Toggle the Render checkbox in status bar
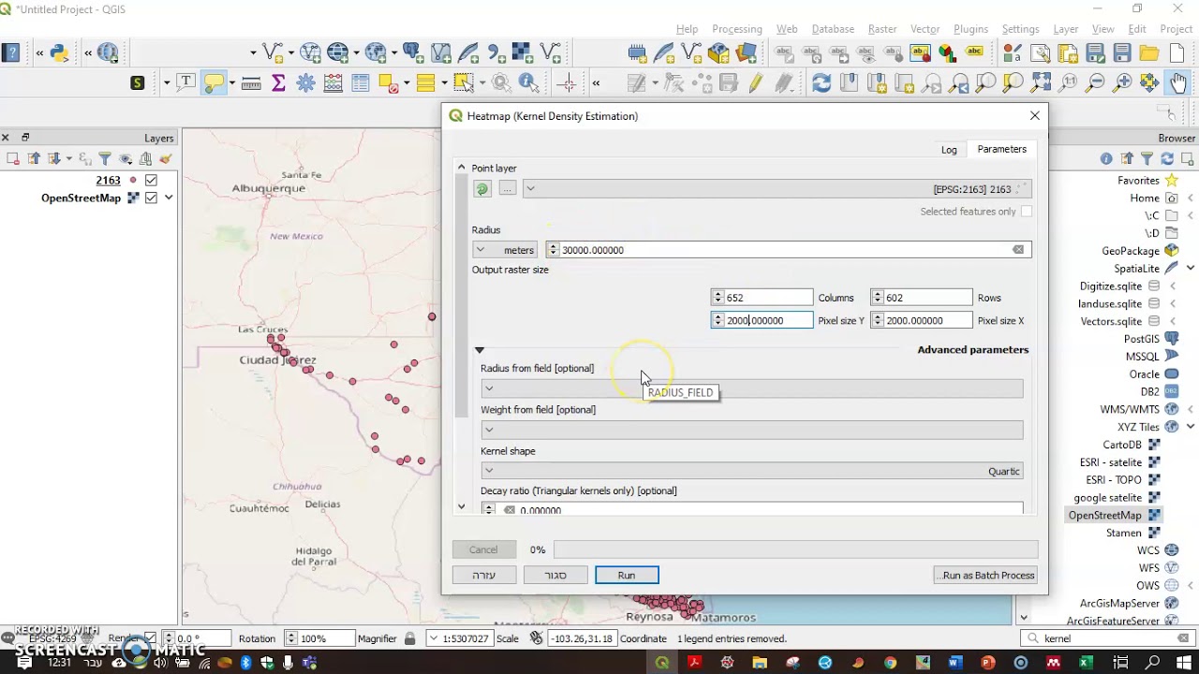Screen dimensions: 1199x674 [x=150, y=638]
